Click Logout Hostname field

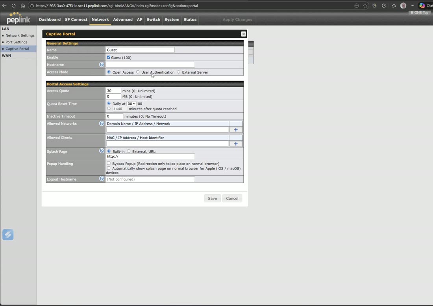click(150, 179)
